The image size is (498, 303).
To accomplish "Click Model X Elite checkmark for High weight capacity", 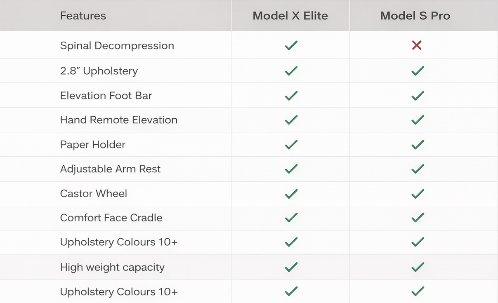I will [x=291, y=267].
